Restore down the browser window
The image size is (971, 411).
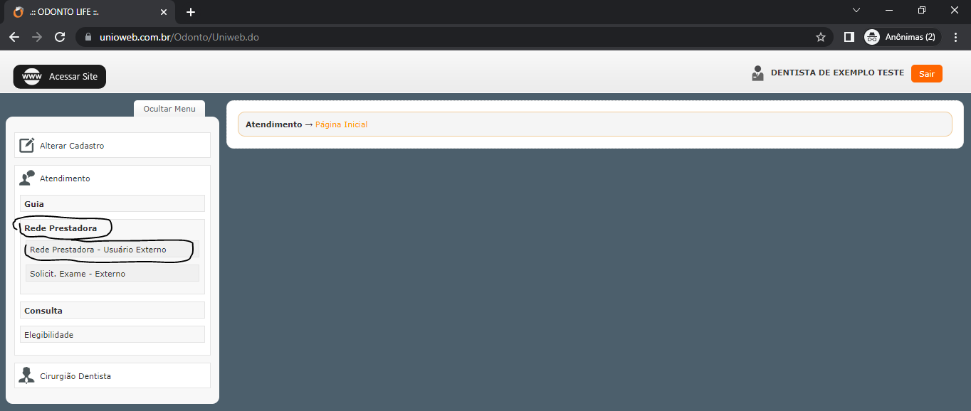coord(922,10)
